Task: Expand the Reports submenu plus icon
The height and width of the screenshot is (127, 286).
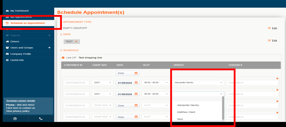Action: (49, 35)
